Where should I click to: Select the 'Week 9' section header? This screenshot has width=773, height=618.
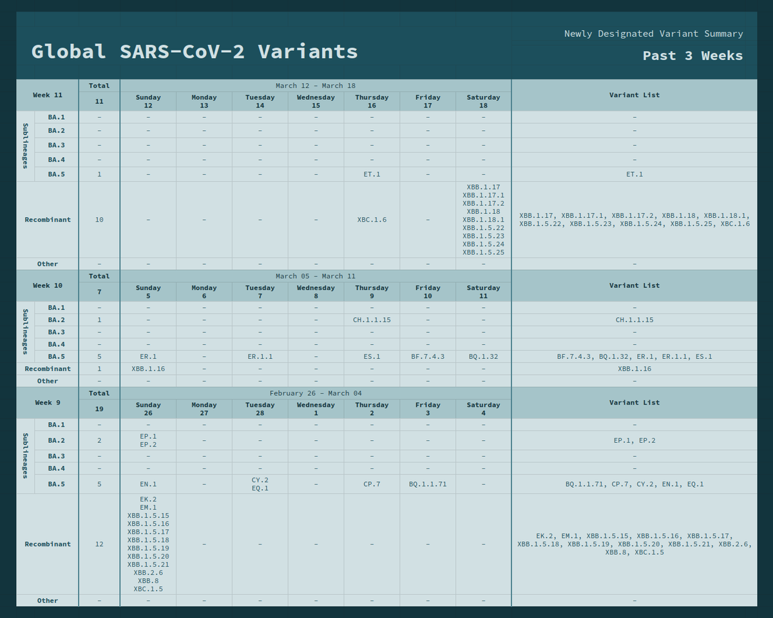[x=48, y=403]
